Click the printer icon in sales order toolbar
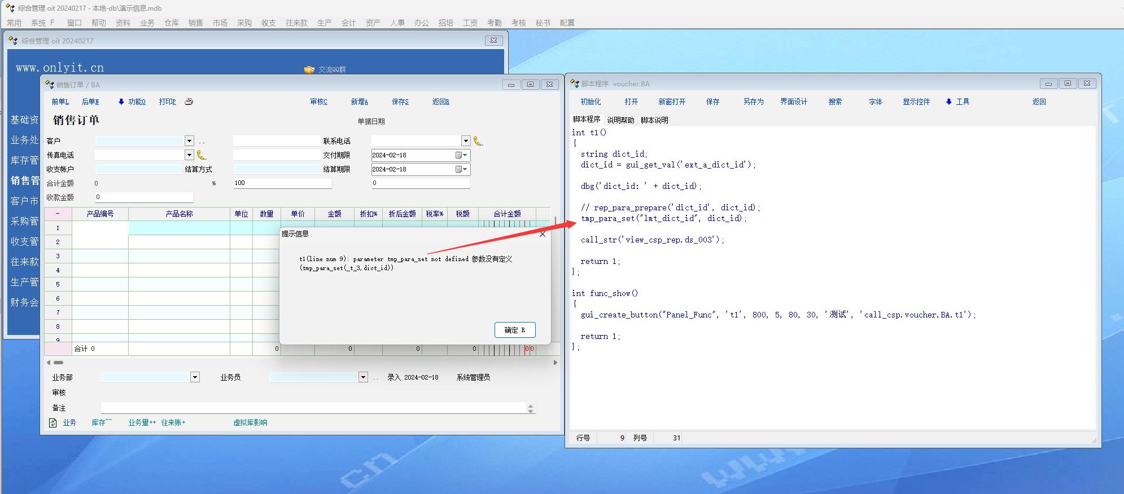 [x=189, y=102]
